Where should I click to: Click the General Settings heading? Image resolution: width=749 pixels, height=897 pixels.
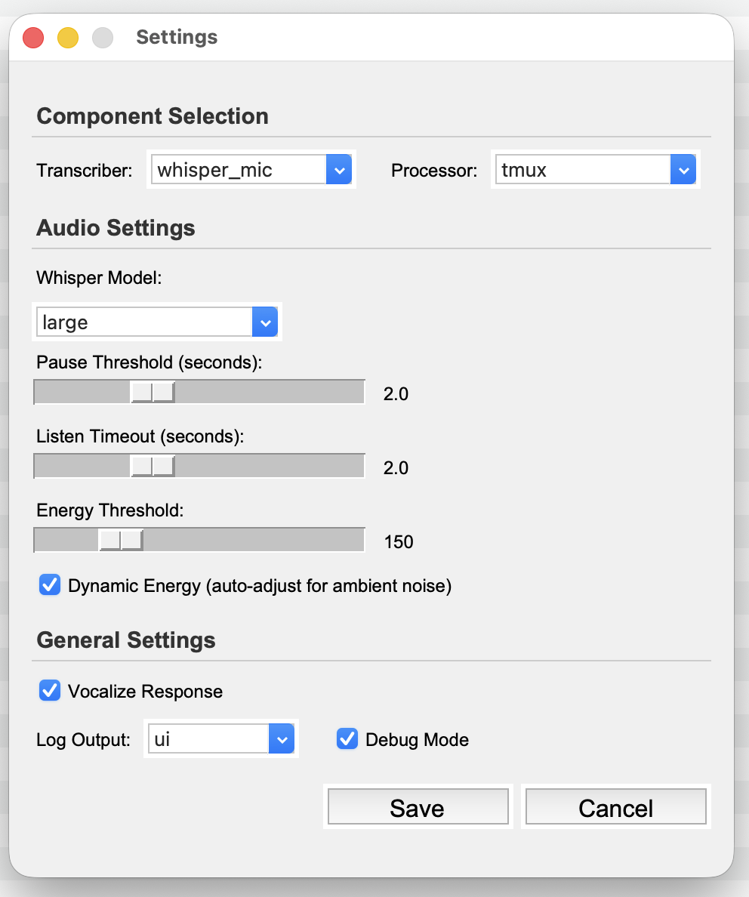(x=125, y=640)
